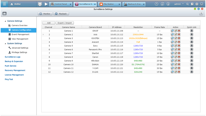Go to VioStor home
This screenshot has height=116, width=206.
tap(16, 4)
